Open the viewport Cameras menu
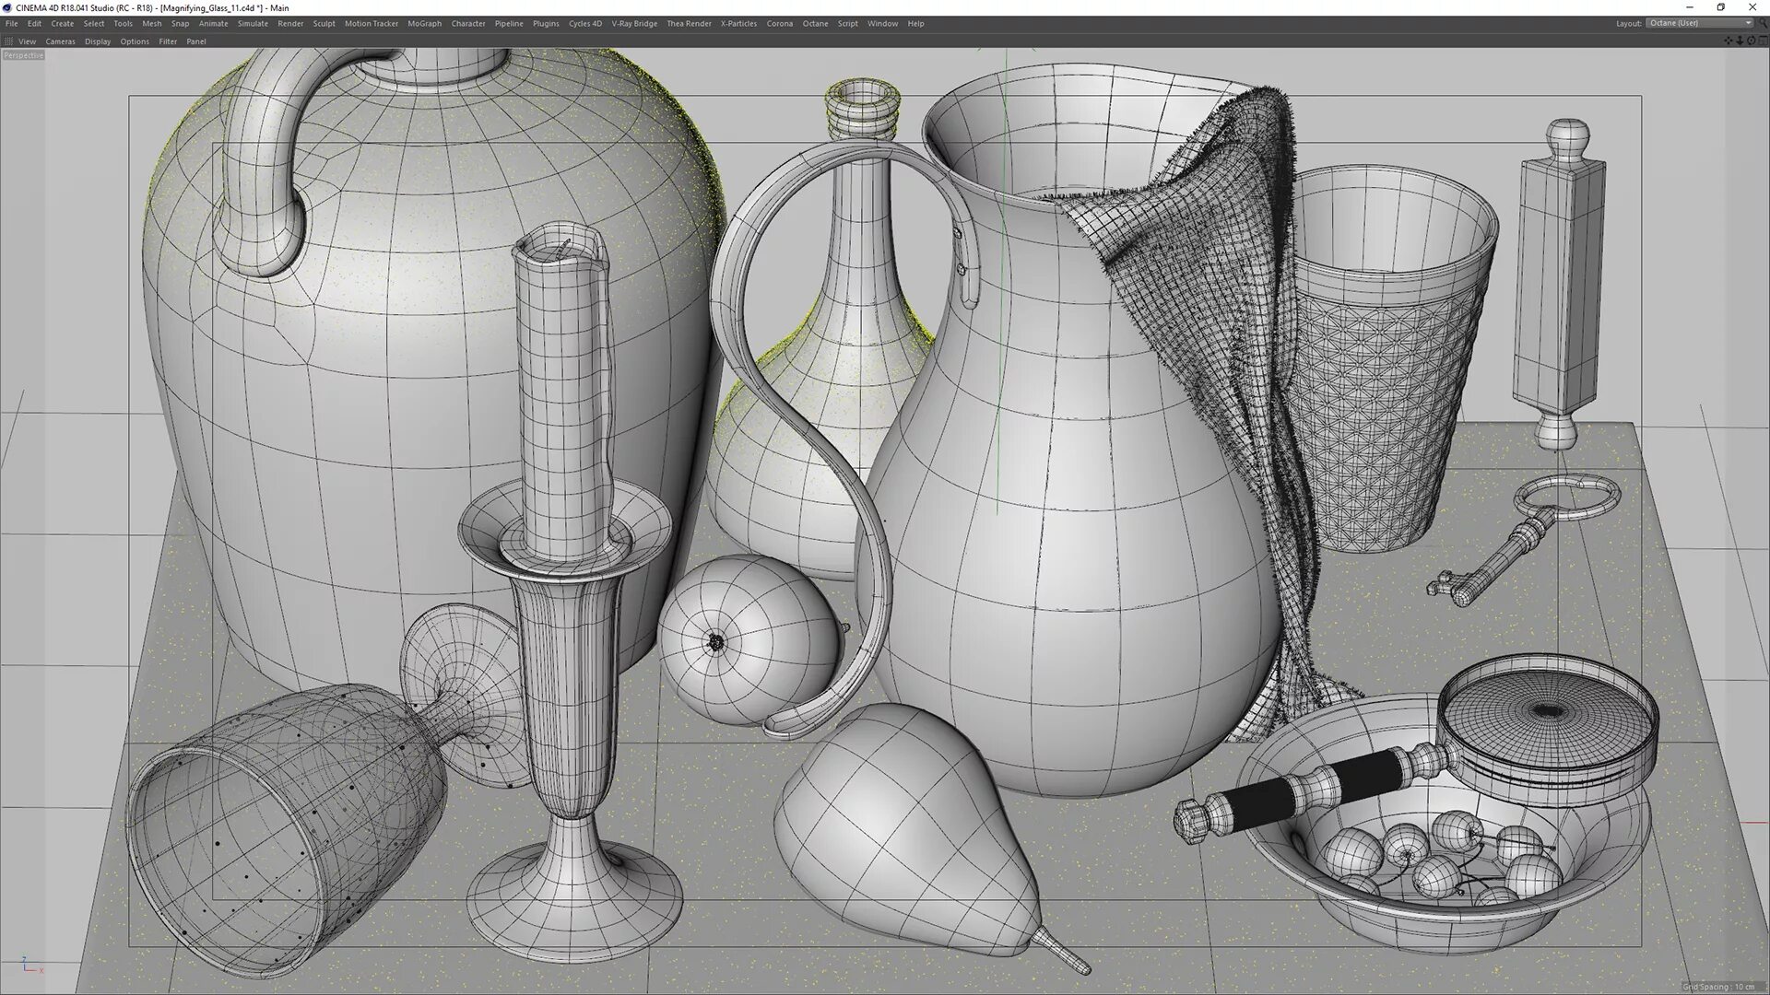The width and height of the screenshot is (1770, 995). [60, 41]
